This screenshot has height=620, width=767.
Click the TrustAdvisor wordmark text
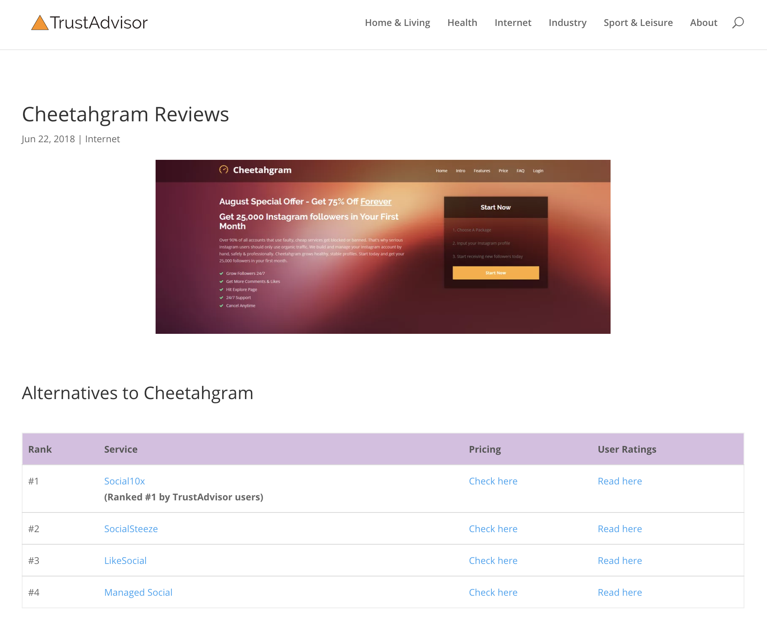[x=99, y=23]
